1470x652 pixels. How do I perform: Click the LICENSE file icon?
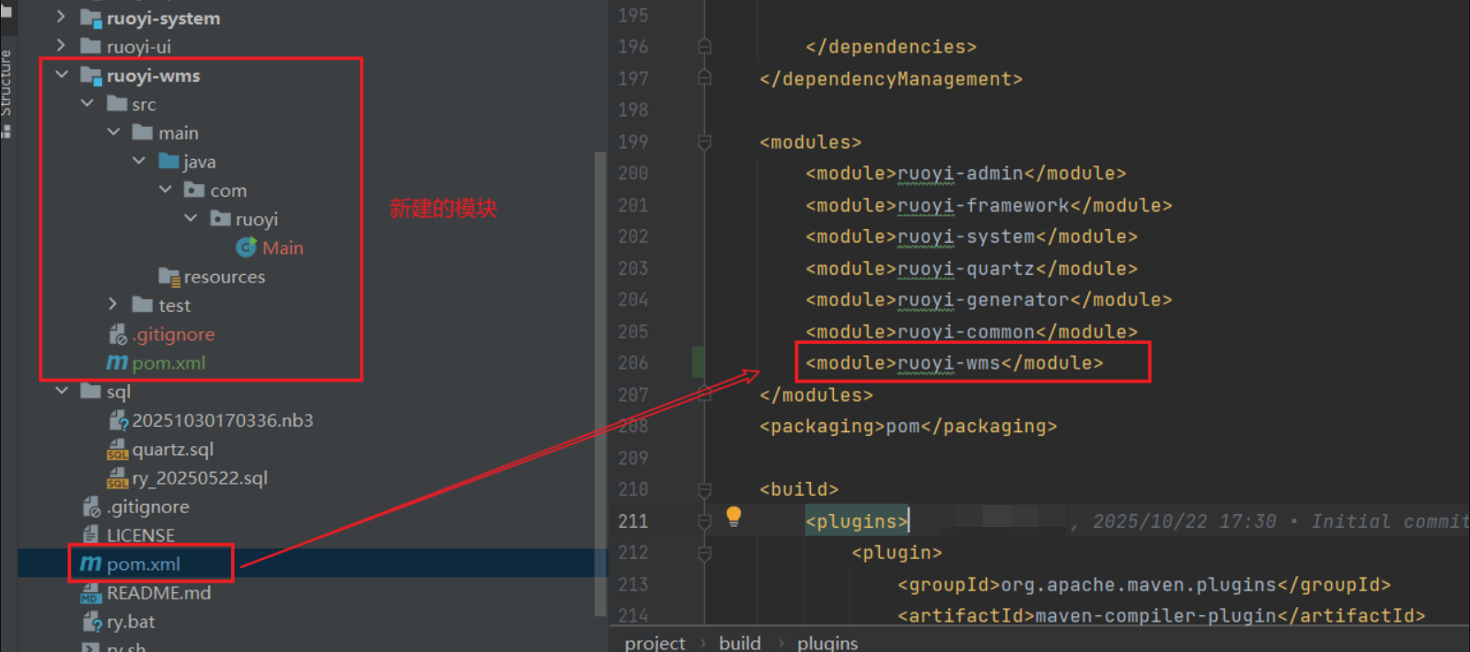coord(90,534)
